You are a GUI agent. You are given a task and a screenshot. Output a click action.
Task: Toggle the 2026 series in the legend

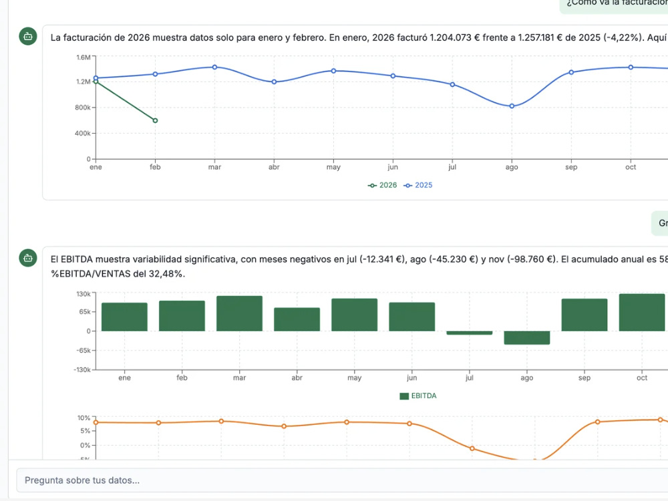click(382, 185)
